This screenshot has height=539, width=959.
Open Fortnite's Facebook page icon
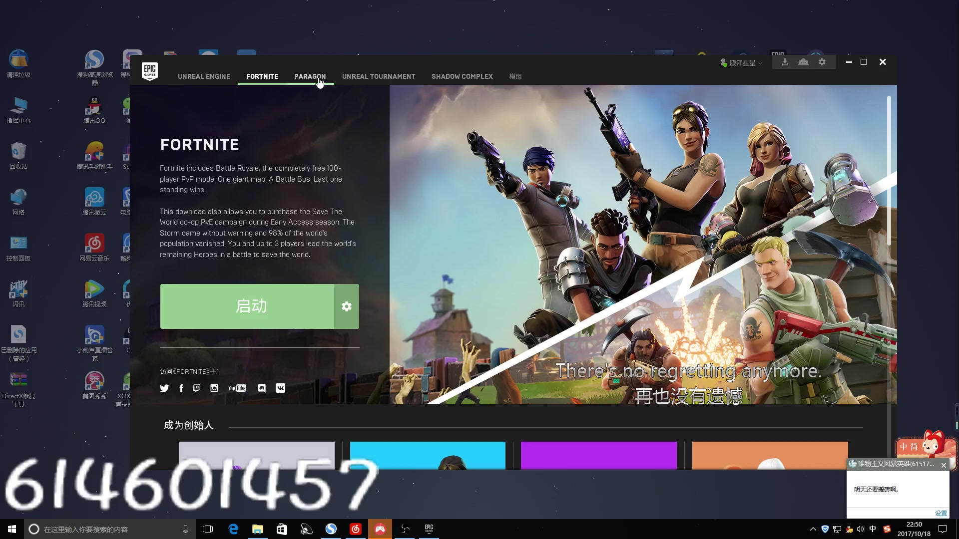point(181,388)
